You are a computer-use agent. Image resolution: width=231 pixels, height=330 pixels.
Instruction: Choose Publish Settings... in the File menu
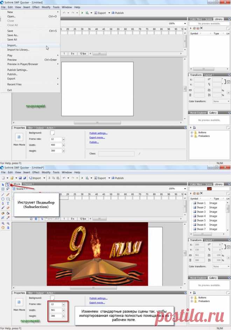point(30,70)
